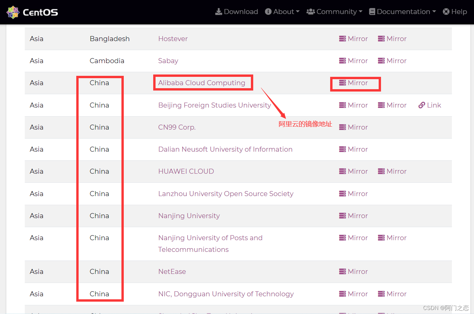Click the chain Link for Beijing Foreign Studies University
This screenshot has height=314, width=474.
point(430,105)
